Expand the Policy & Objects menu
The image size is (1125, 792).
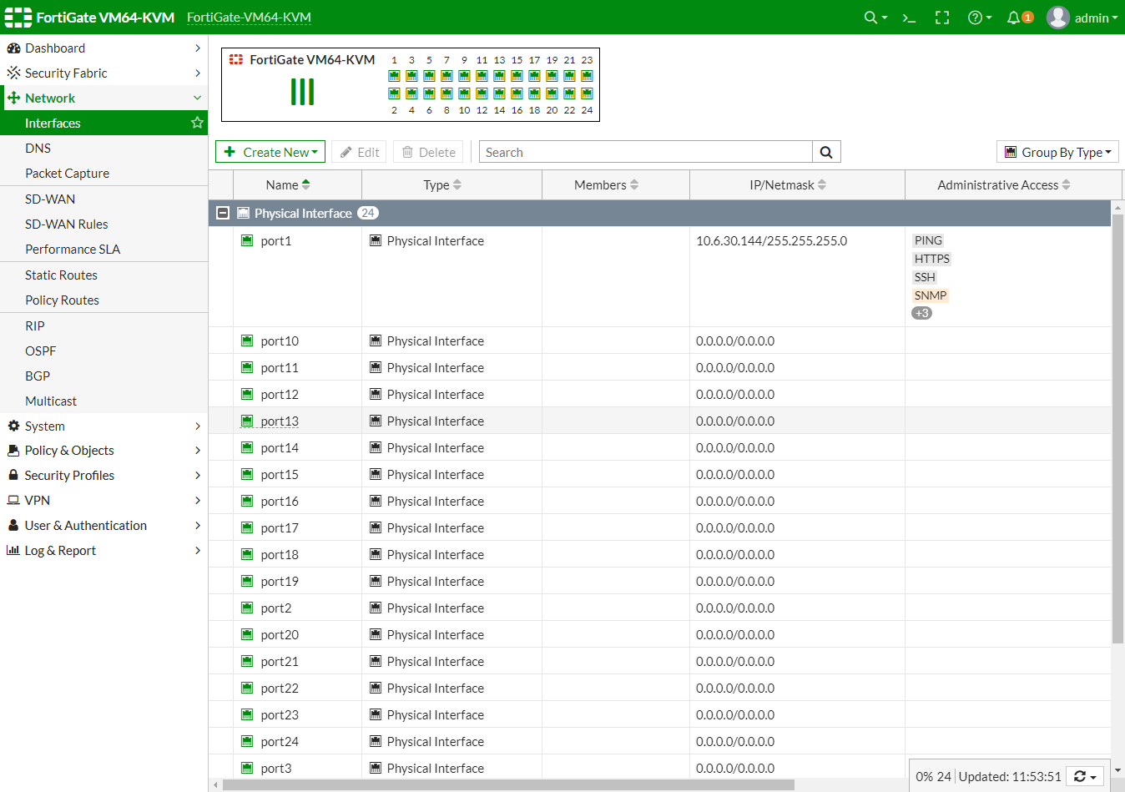[x=103, y=451]
